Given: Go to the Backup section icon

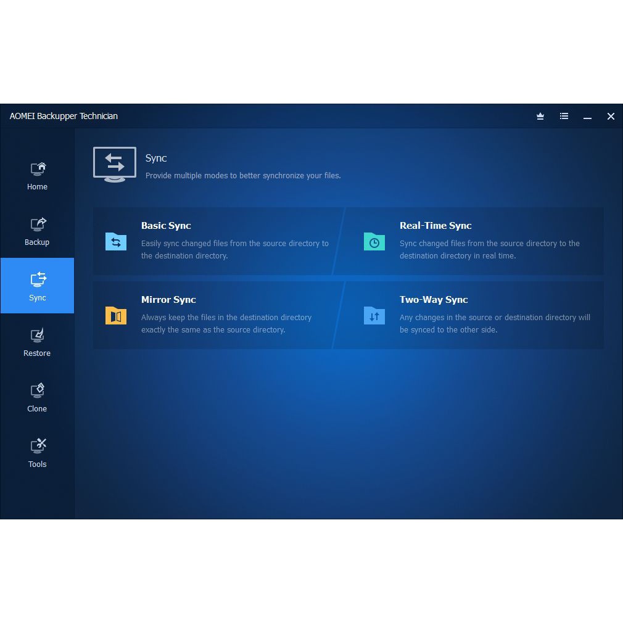Looking at the screenshot, I should click(38, 224).
